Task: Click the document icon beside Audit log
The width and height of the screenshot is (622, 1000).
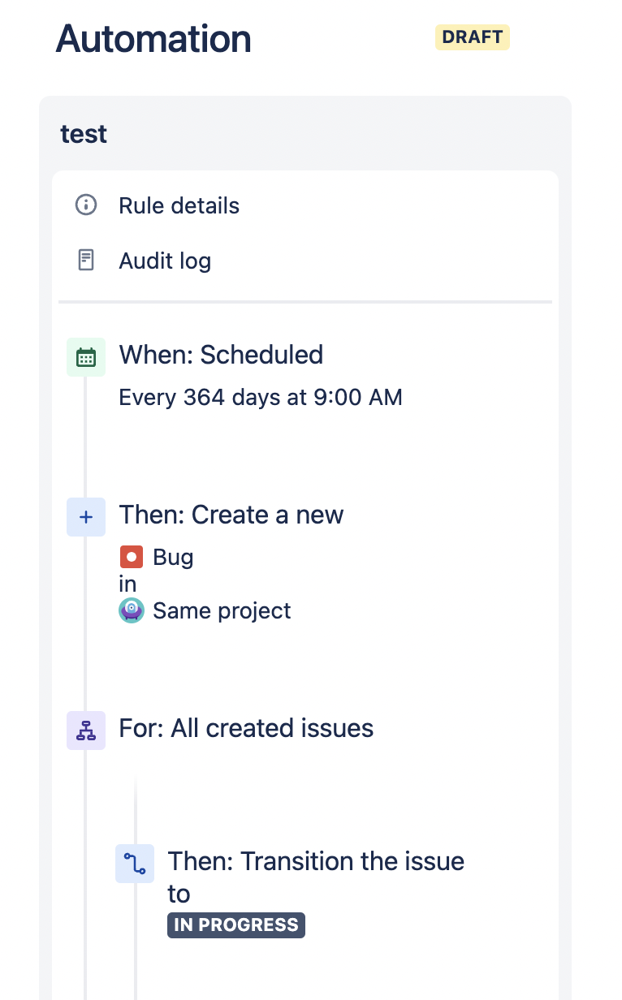Action: coord(85,261)
